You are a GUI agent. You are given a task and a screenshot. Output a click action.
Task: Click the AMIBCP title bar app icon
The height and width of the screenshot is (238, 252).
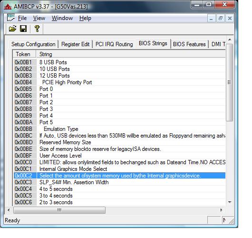coord(8,7)
